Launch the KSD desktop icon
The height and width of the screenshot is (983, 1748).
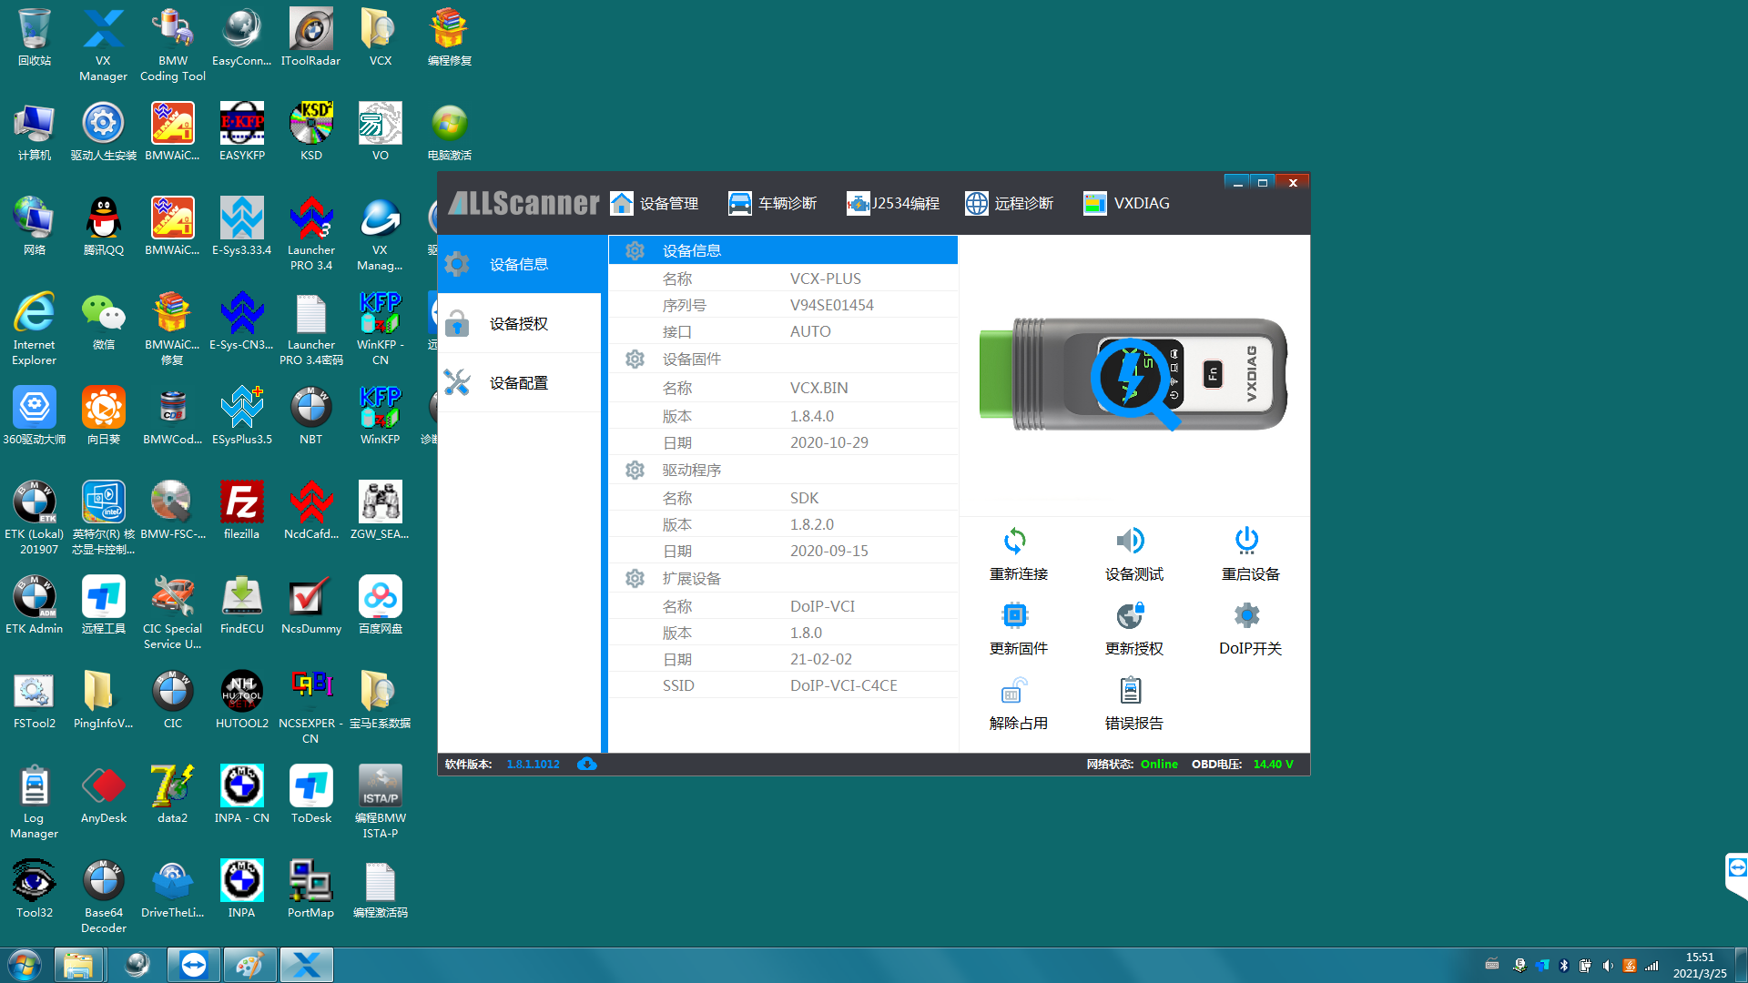pyautogui.click(x=310, y=133)
